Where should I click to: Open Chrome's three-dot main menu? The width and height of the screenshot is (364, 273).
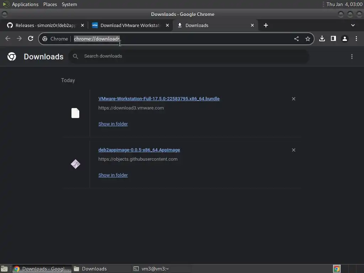click(356, 38)
